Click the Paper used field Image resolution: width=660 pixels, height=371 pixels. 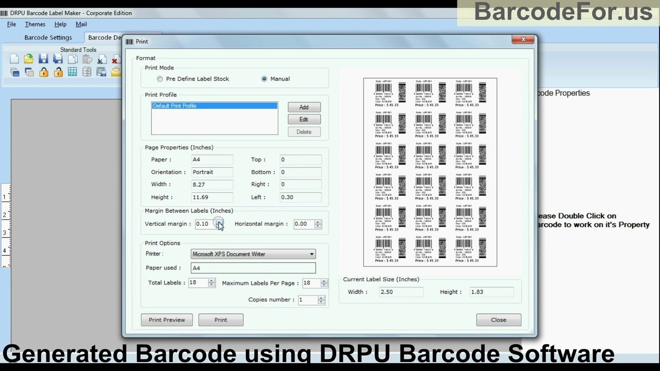coord(253,268)
